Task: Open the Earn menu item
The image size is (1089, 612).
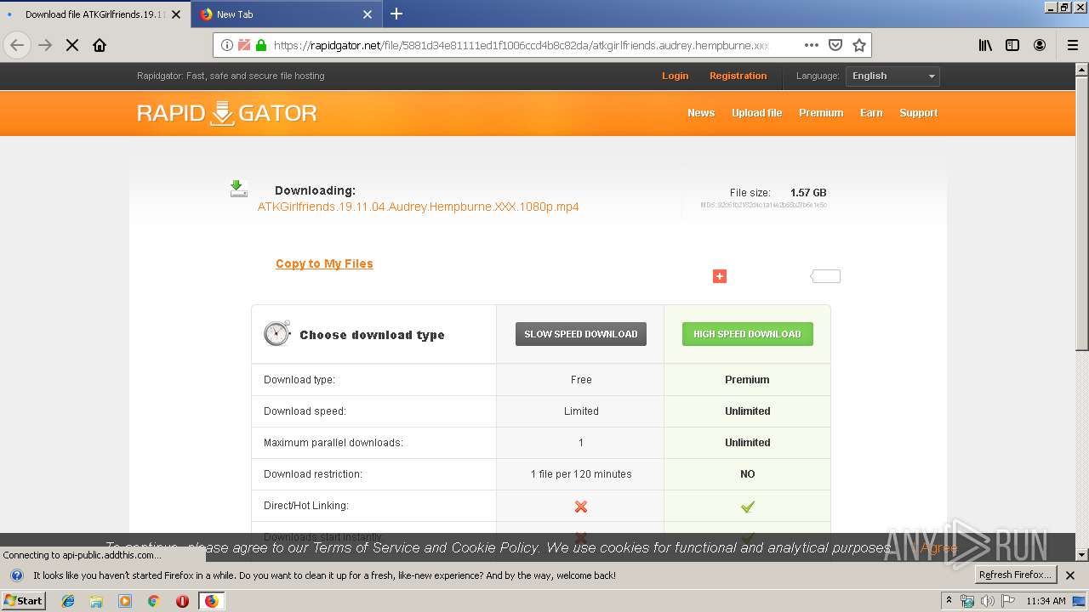Action: (x=871, y=113)
